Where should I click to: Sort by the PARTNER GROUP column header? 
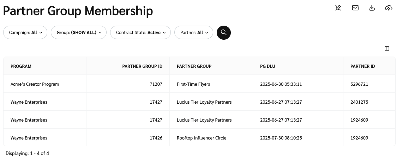(194, 66)
